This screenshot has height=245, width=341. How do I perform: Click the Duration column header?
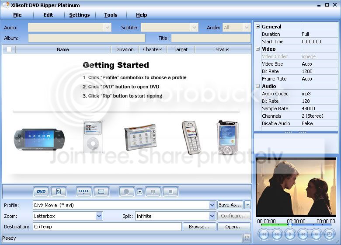(125, 49)
